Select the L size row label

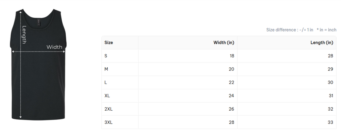click(106, 82)
